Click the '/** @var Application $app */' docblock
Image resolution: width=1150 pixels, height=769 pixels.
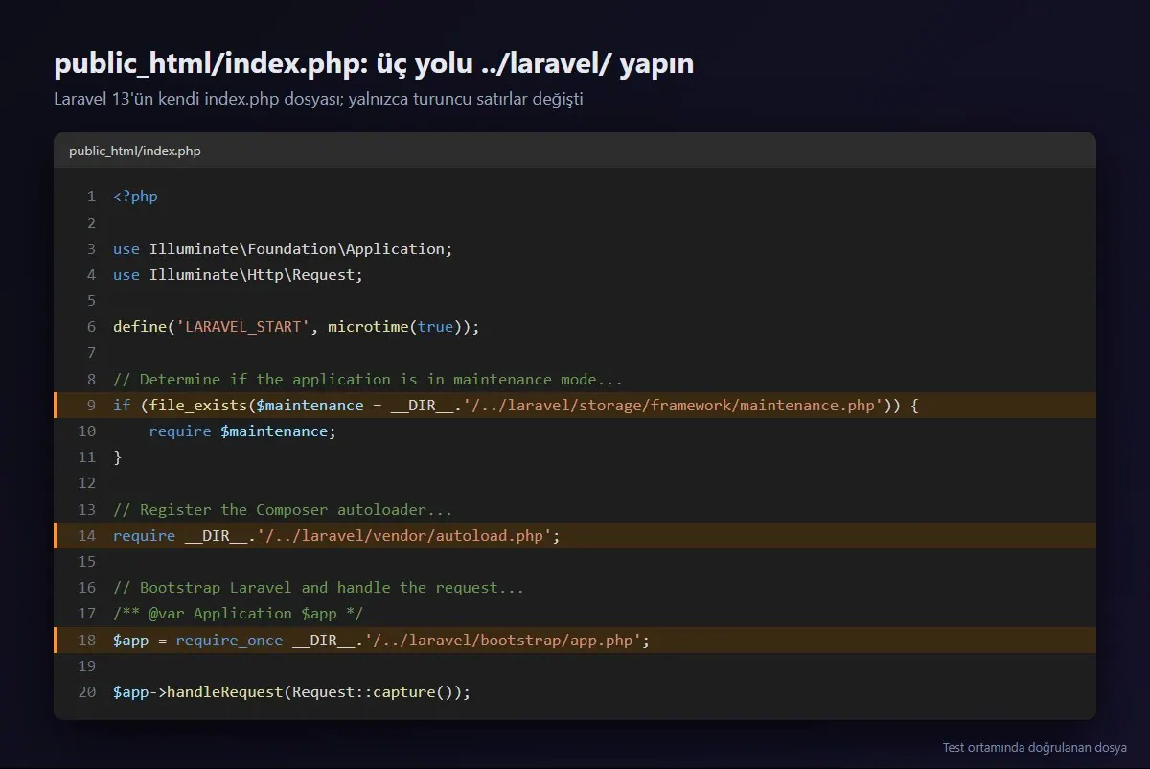[x=239, y=613]
